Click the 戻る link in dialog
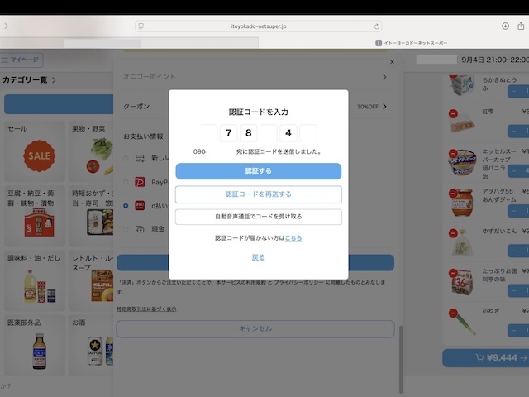 pos(258,257)
